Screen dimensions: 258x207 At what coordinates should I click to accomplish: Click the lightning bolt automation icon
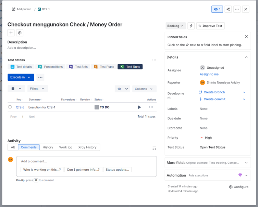coord(191,26)
